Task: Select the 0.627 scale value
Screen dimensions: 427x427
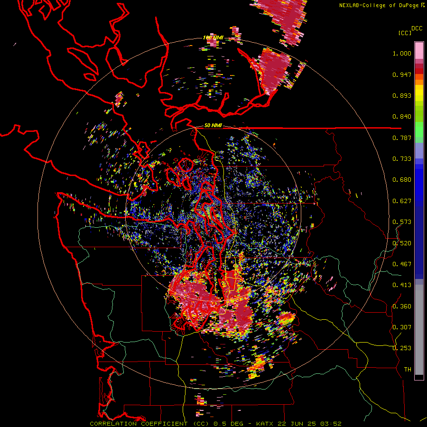Action: (x=402, y=201)
